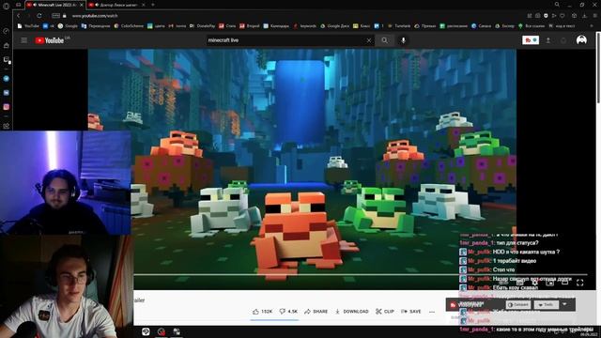601x338 pixels.
Task: Expand the dropdown arrow on the video popup bar
Action: [564, 304]
